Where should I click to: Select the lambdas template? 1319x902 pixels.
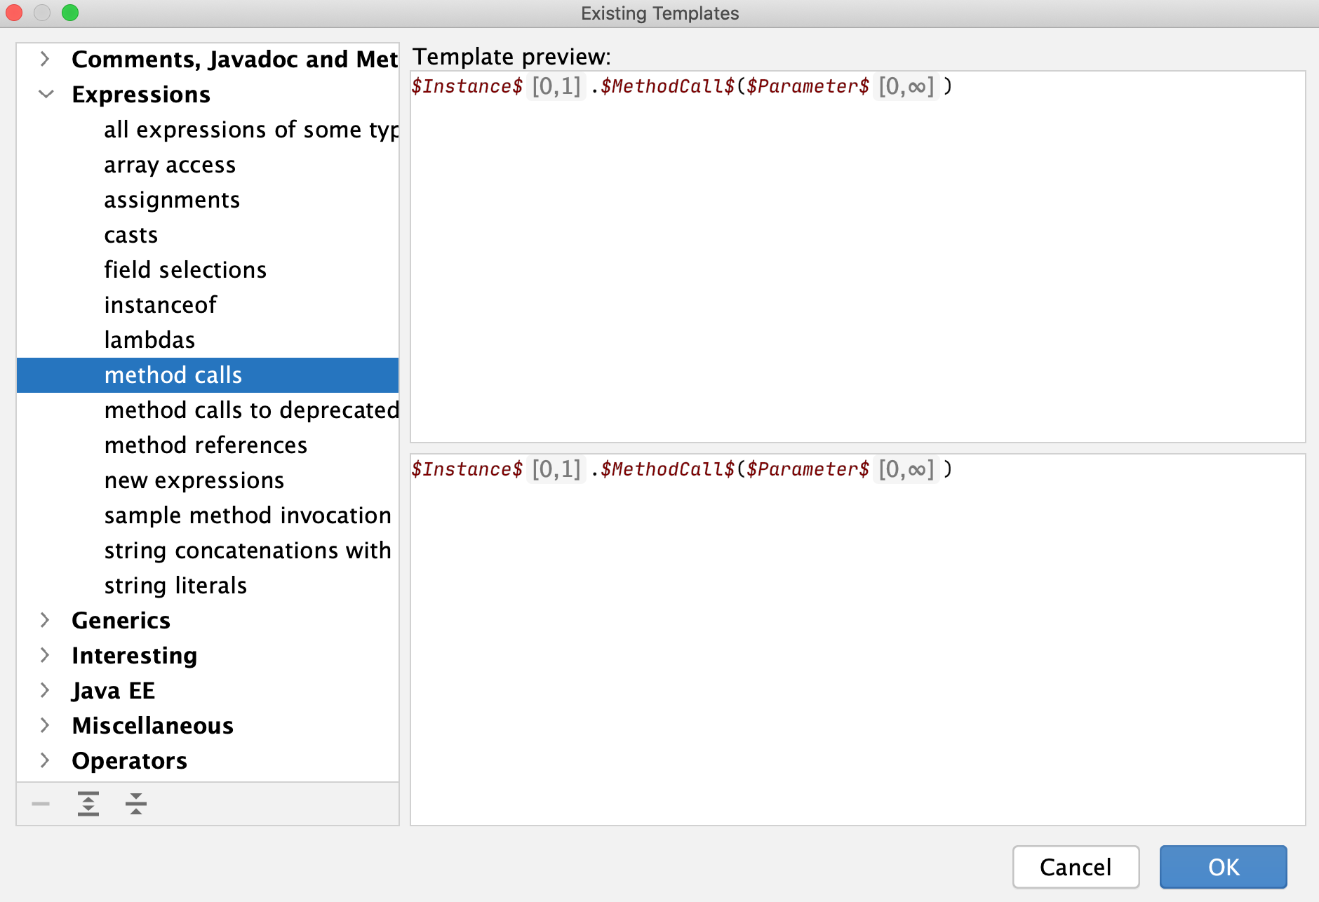[149, 339]
